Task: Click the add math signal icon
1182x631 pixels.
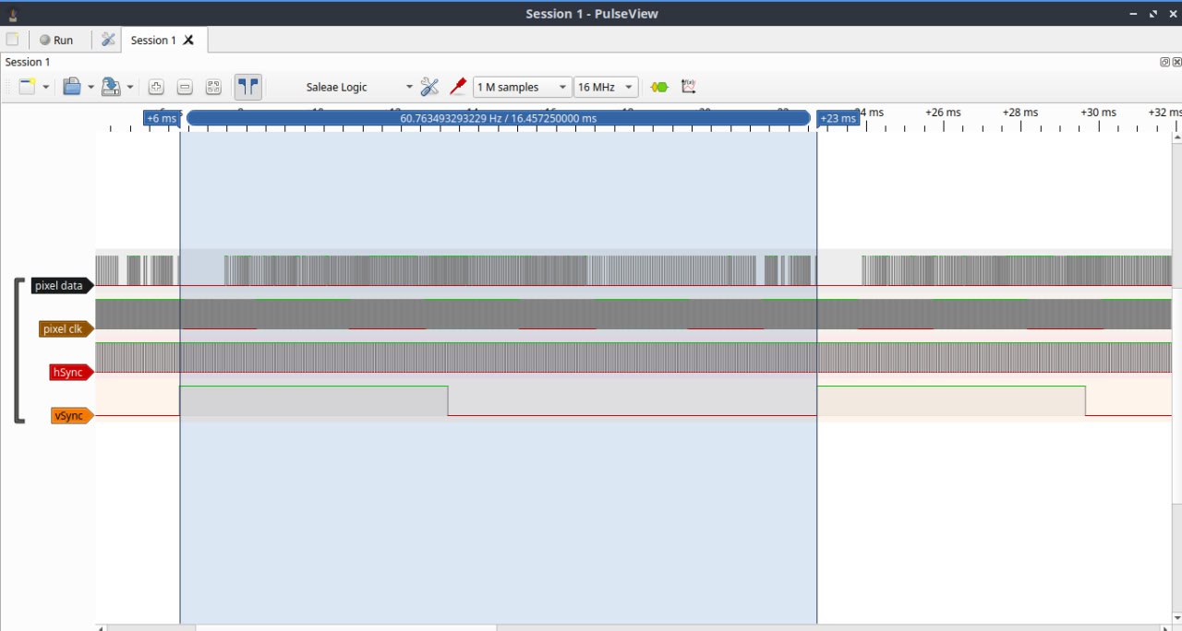Action: [688, 87]
